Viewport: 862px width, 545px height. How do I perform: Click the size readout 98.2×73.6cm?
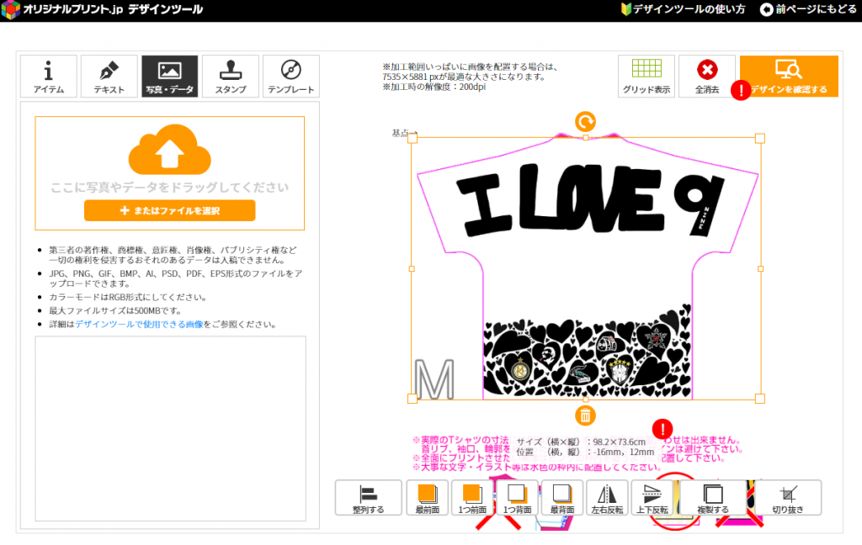point(619,442)
